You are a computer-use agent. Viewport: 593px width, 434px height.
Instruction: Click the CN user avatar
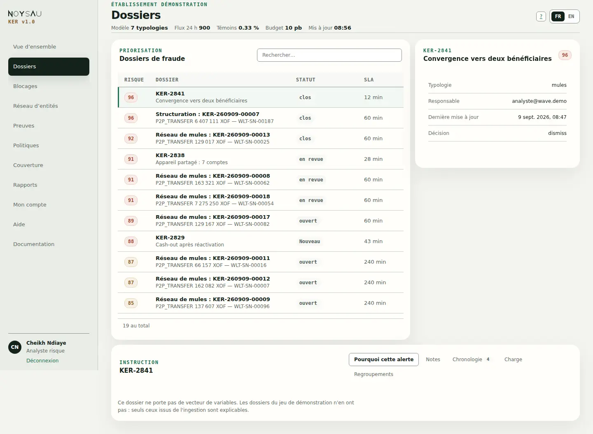(x=15, y=347)
